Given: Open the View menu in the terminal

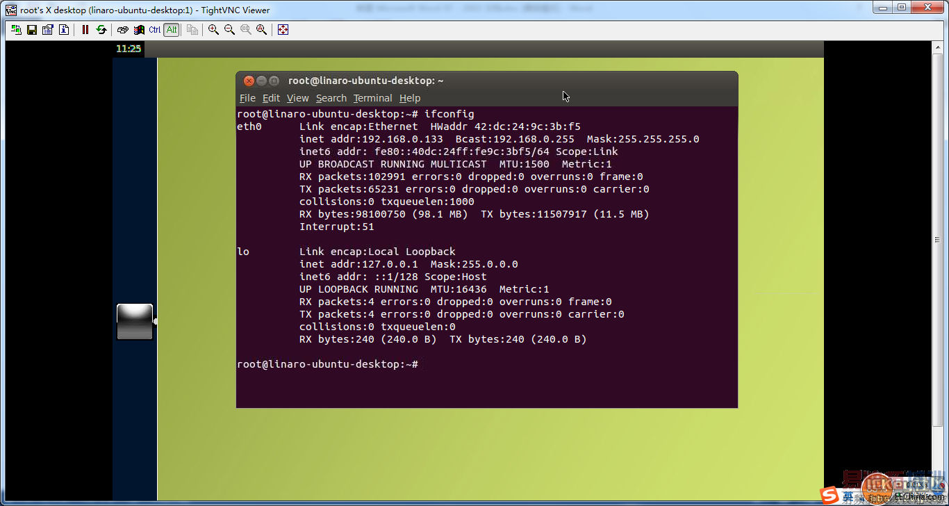Looking at the screenshot, I should 297,98.
